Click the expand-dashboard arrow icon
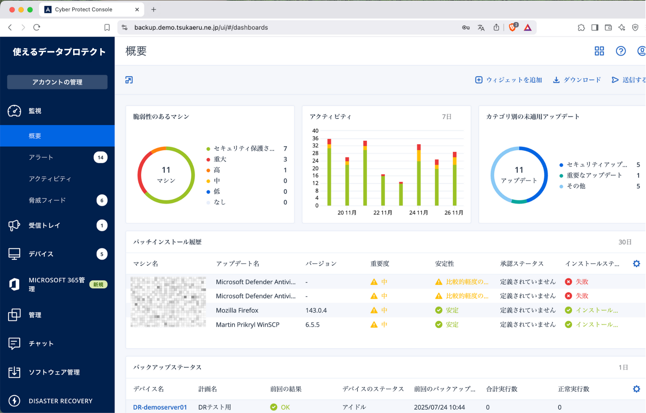Viewport: 646px width, 413px height. 129,80
